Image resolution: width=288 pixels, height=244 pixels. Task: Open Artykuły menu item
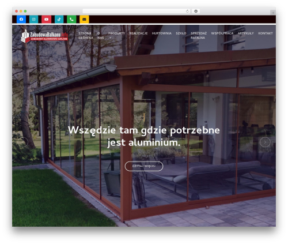point(246,33)
